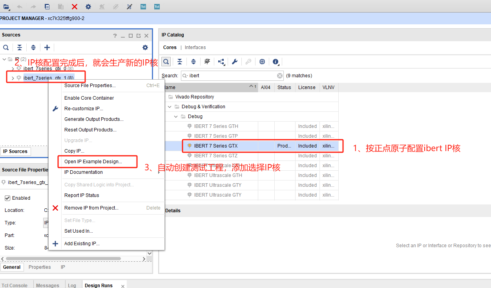
Task: Open the settings gear in main toolbar
Action: tap(88, 7)
